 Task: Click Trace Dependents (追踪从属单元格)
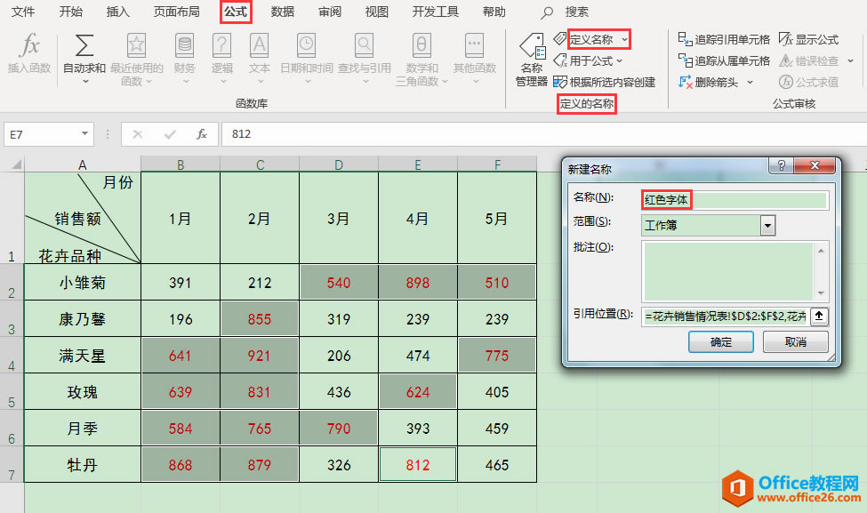pos(724,60)
